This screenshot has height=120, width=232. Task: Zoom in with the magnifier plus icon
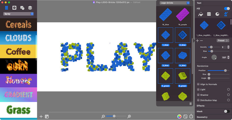pyautogui.click(x=129, y=116)
